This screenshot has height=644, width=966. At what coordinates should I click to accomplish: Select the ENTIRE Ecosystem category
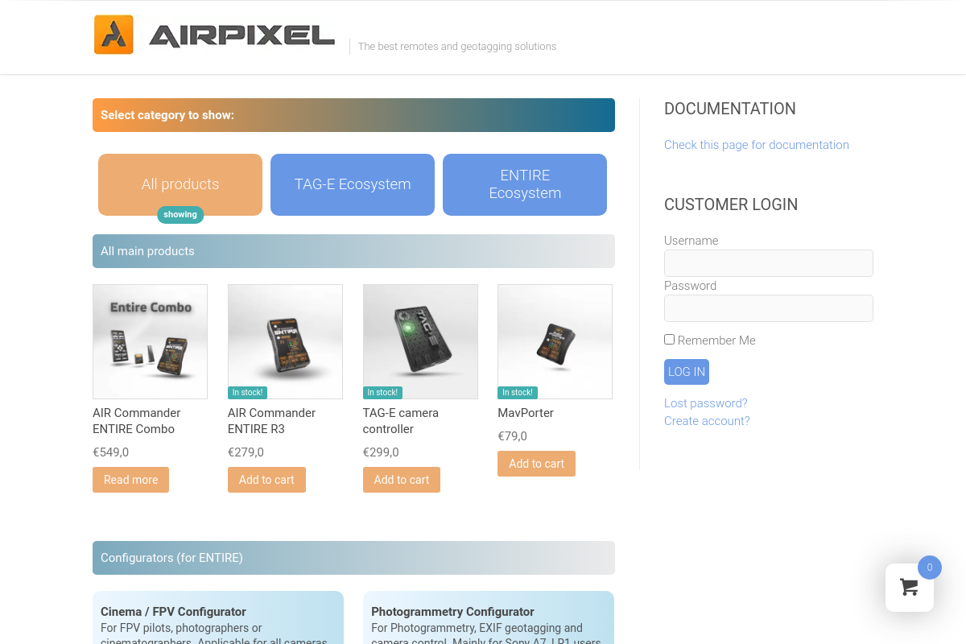[x=525, y=184]
